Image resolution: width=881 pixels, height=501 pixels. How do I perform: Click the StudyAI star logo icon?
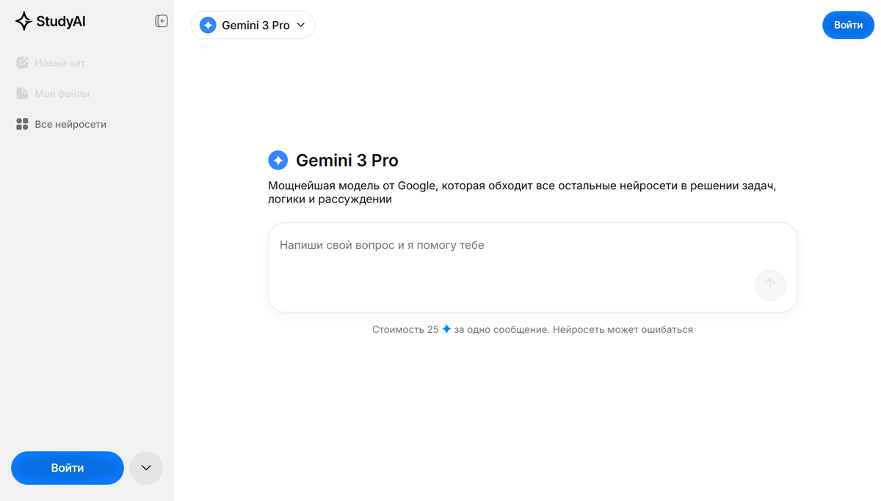pyautogui.click(x=23, y=21)
